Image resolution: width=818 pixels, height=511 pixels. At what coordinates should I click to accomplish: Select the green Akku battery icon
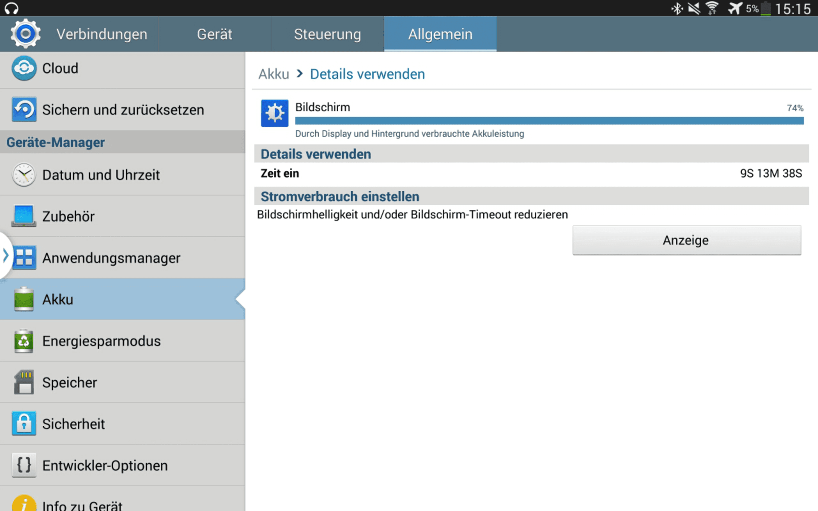(x=24, y=299)
